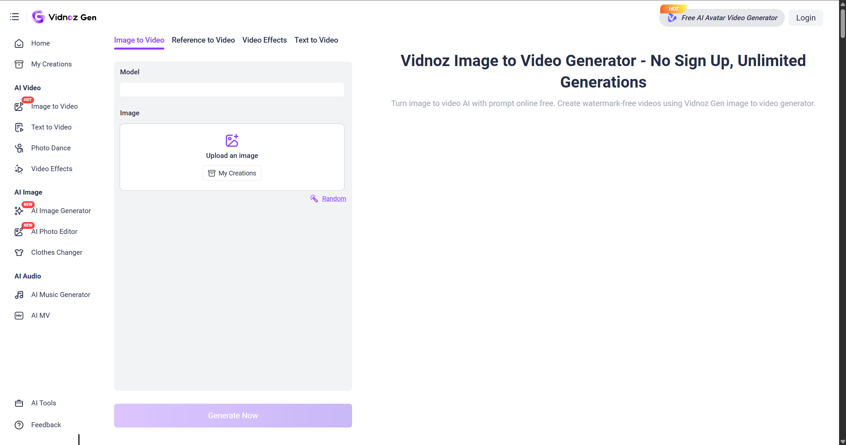Click the AI Image Generator sparkle icon
846x445 pixels.
pos(19,211)
